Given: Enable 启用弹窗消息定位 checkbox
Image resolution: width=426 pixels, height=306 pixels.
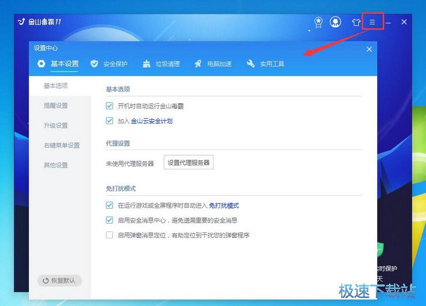Looking at the screenshot, I should pos(109,234).
